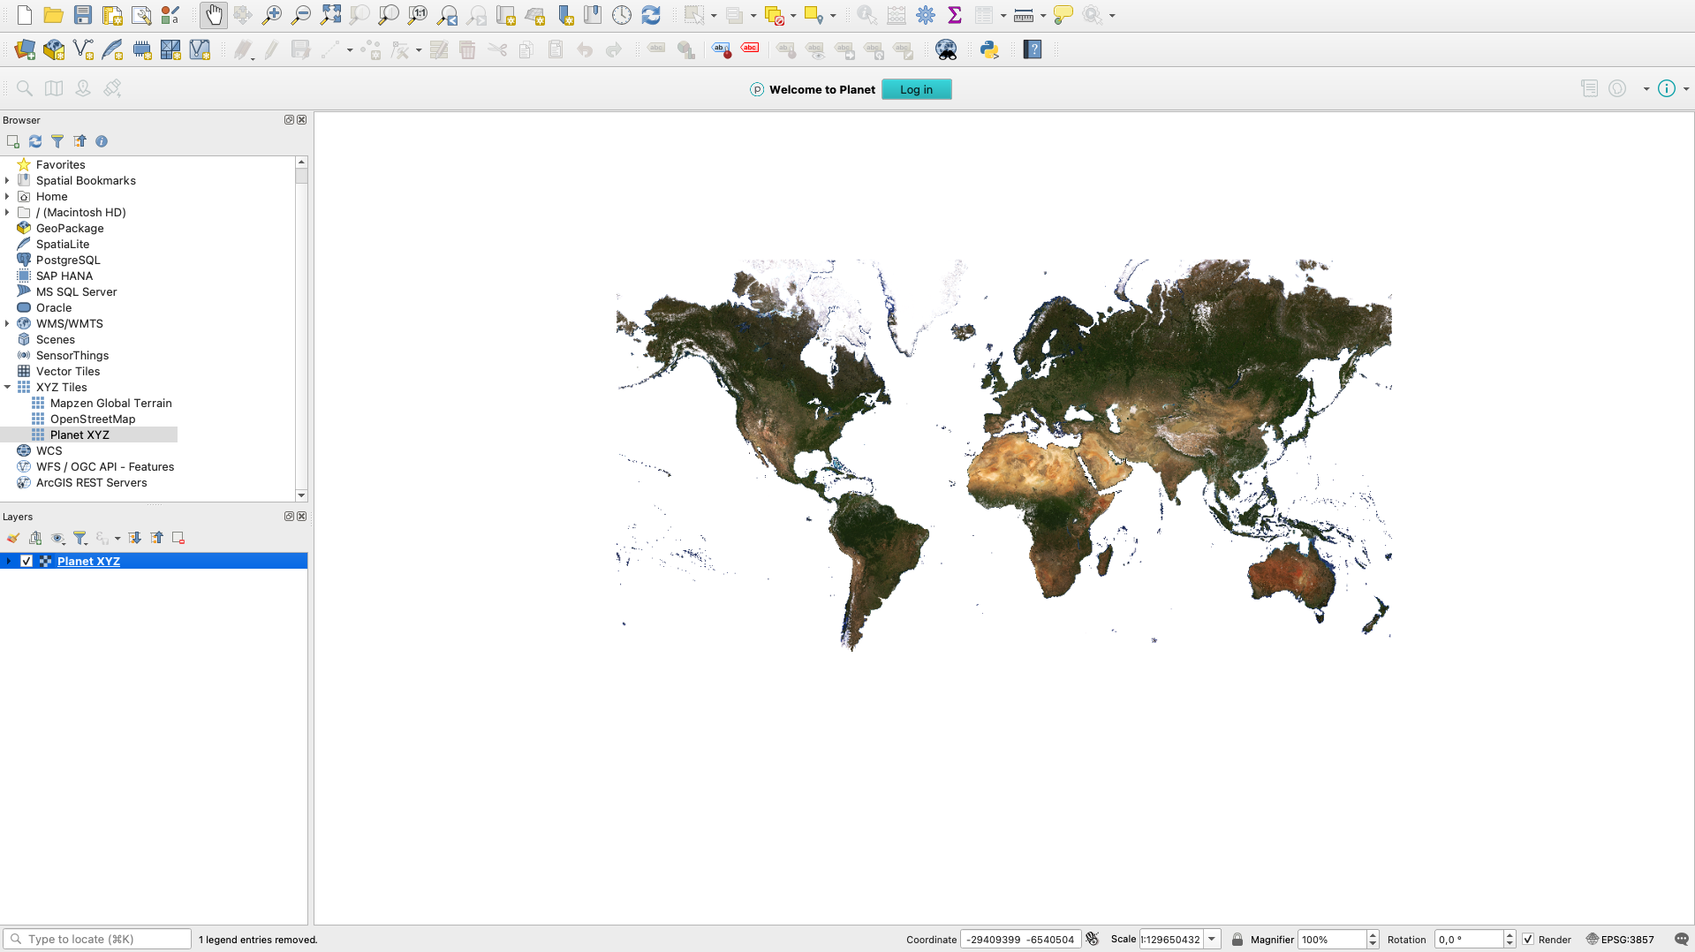Image resolution: width=1695 pixels, height=952 pixels.
Task: Click Zoom Full extent icon
Action: coord(330,15)
